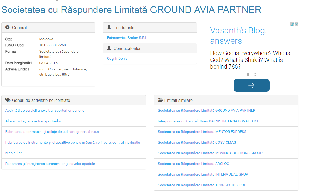Click the tags icon beside Genuri de activitate
This screenshot has height=194, width=311.
[8, 100]
